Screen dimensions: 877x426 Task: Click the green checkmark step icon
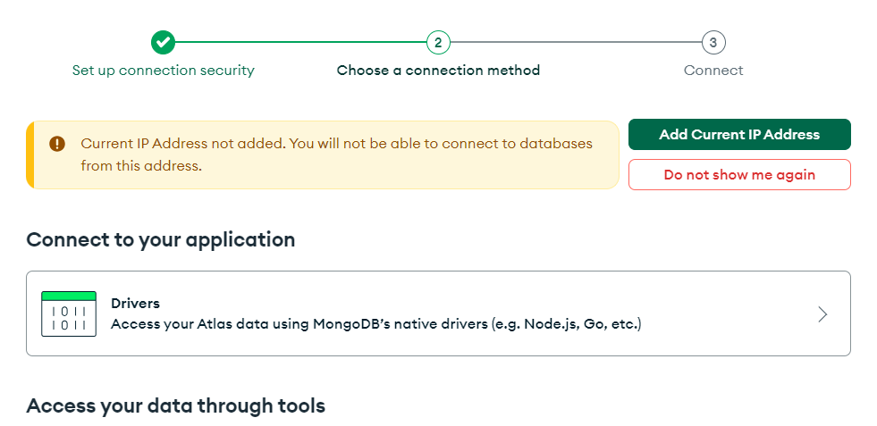point(163,42)
